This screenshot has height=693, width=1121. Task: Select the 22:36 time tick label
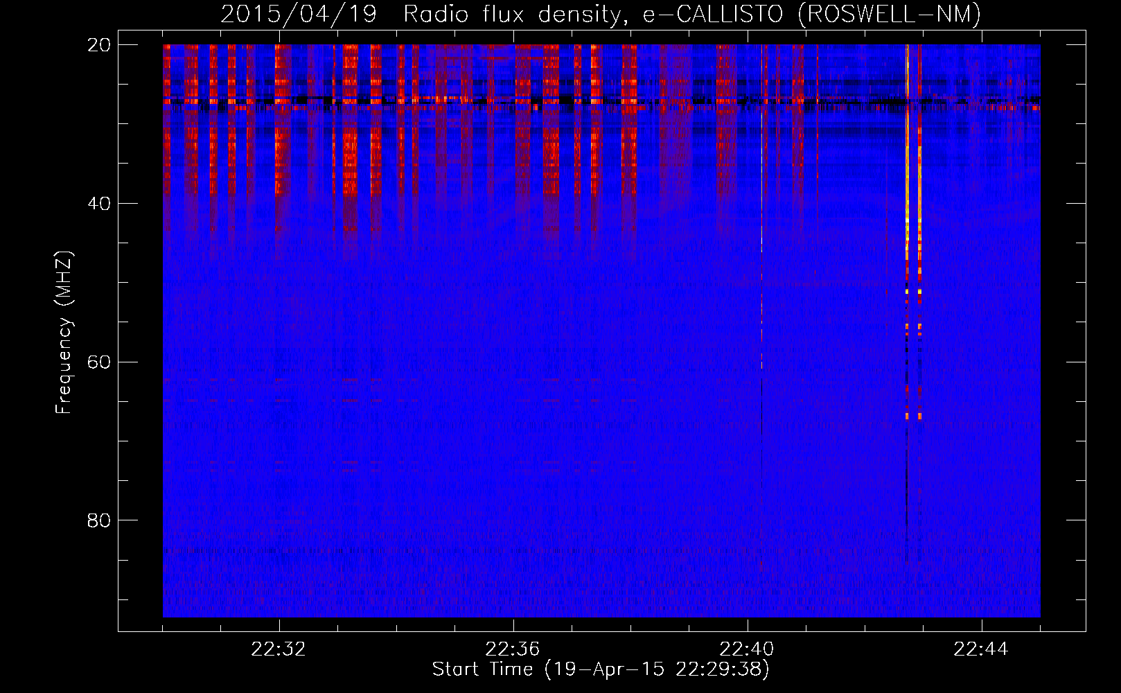513,649
